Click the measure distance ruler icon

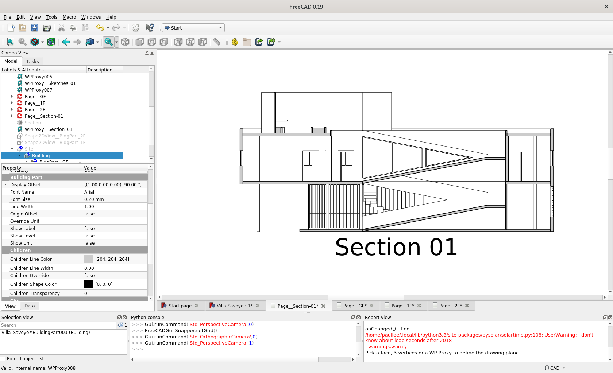(x=217, y=42)
